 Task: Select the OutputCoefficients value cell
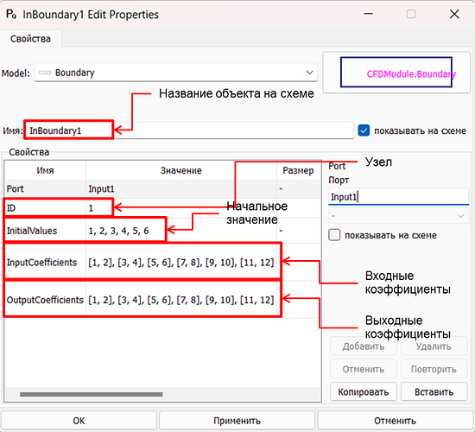[181, 300]
